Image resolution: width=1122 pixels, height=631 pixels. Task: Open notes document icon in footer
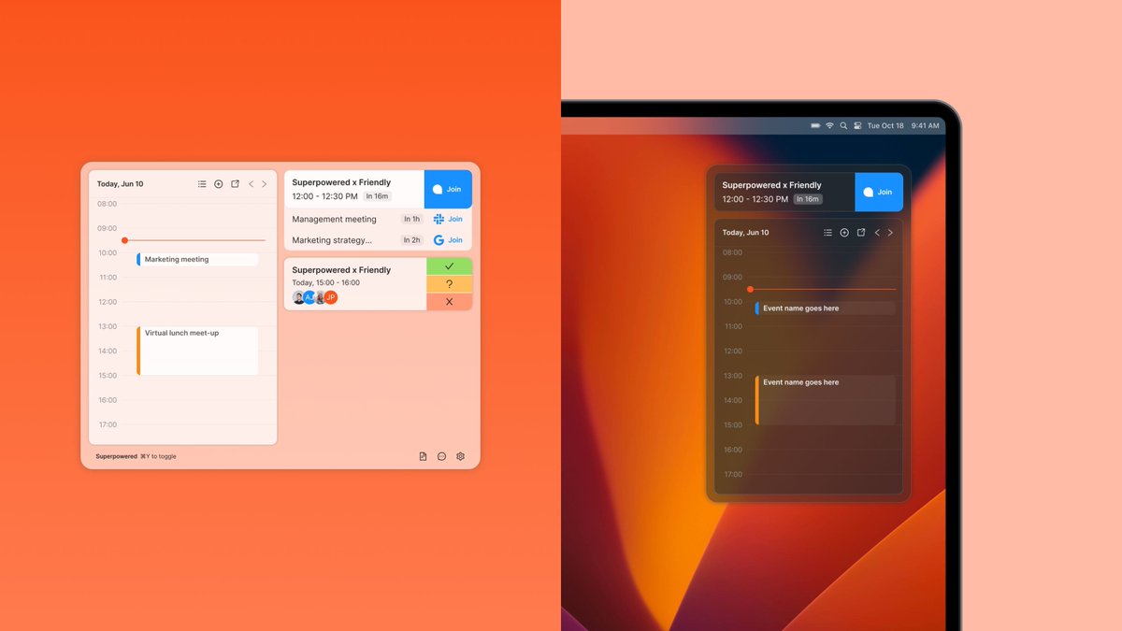pyautogui.click(x=423, y=456)
